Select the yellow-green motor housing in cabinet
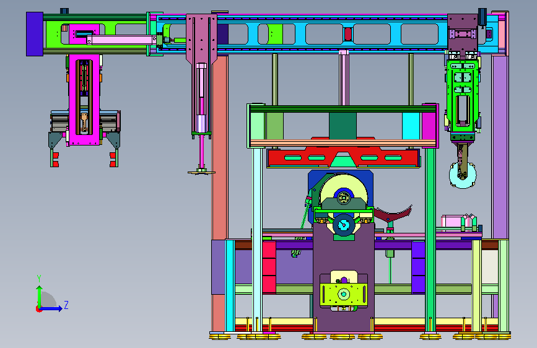Screen dimensions: 537x348 click(x=344, y=294)
